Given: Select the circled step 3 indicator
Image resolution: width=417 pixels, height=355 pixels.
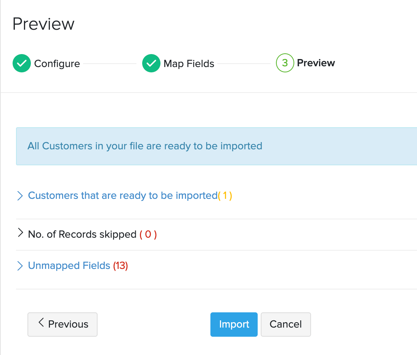Looking at the screenshot, I should click(285, 63).
